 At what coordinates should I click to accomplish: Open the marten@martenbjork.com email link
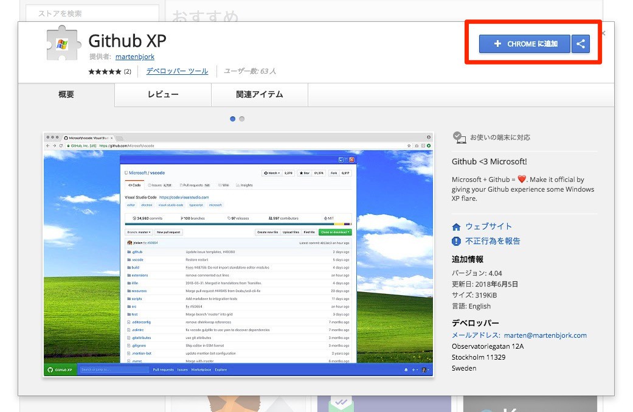coord(545,335)
